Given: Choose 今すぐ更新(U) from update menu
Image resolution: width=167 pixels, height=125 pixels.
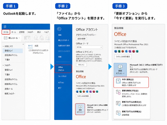Looking at the screenshot, I should 131,82.
